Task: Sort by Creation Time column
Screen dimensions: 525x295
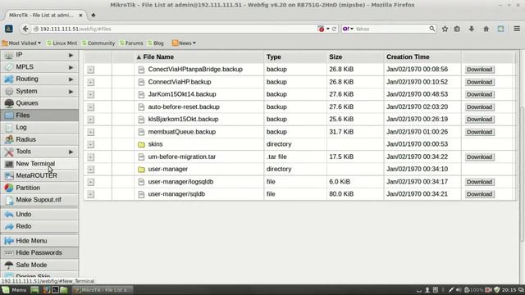Action: [x=422, y=57]
